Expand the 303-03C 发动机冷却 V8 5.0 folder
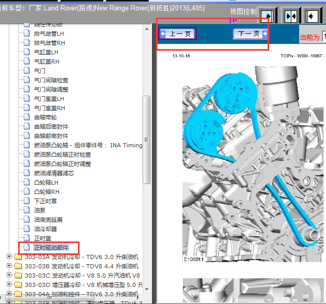 tap(9, 275)
